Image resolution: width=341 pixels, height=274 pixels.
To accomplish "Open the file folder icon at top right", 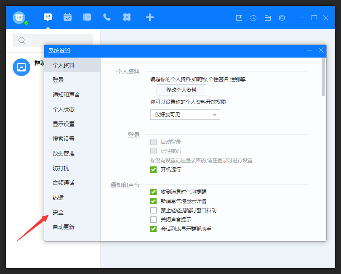I will click(x=267, y=18).
